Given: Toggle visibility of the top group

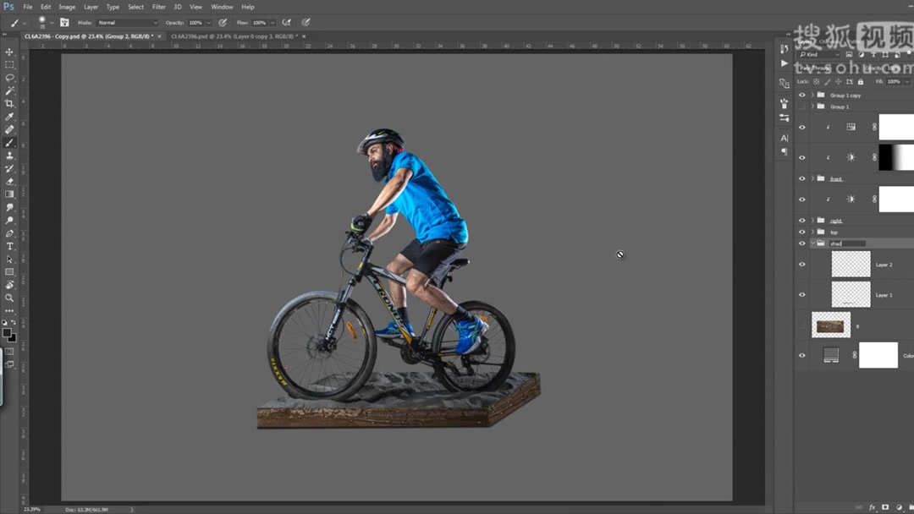Looking at the screenshot, I should [x=801, y=232].
